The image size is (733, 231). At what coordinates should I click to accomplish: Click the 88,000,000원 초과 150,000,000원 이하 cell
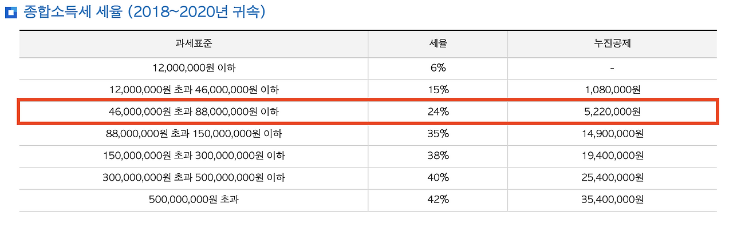(194, 134)
